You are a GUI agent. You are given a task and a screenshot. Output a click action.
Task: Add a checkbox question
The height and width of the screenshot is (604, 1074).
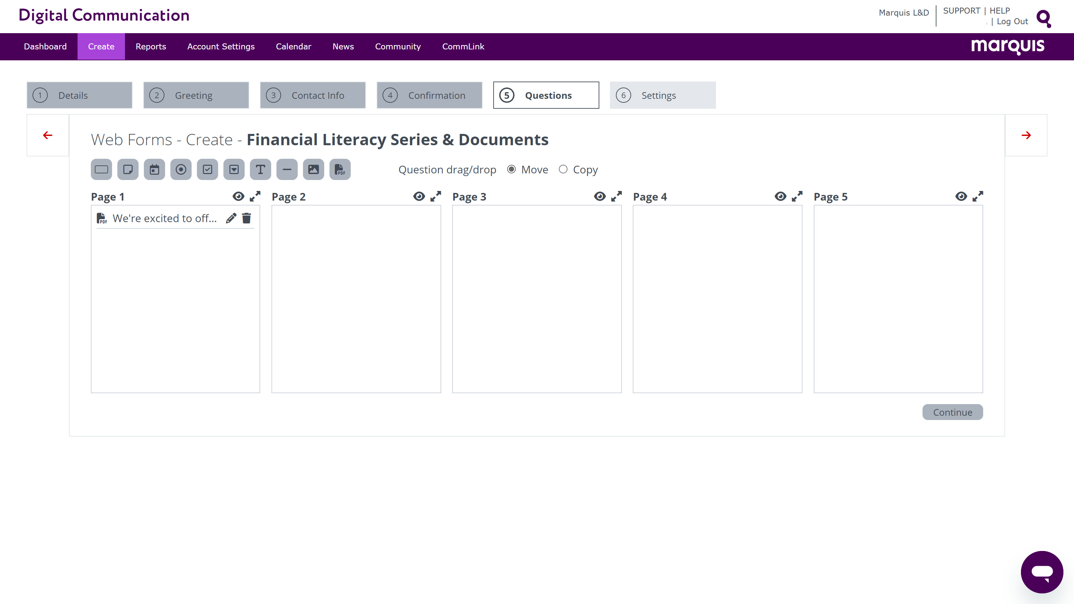tap(207, 169)
